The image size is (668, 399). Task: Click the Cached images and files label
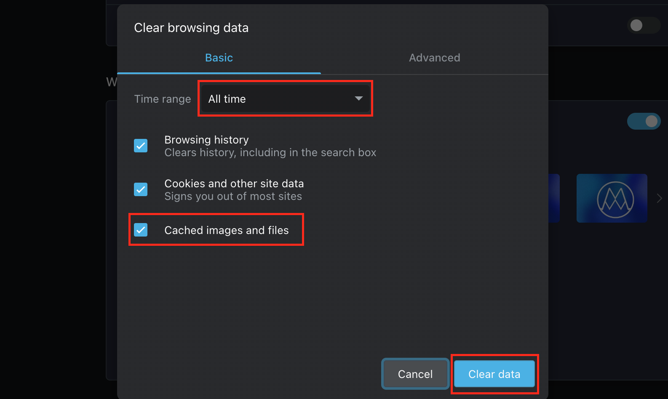[x=227, y=230]
